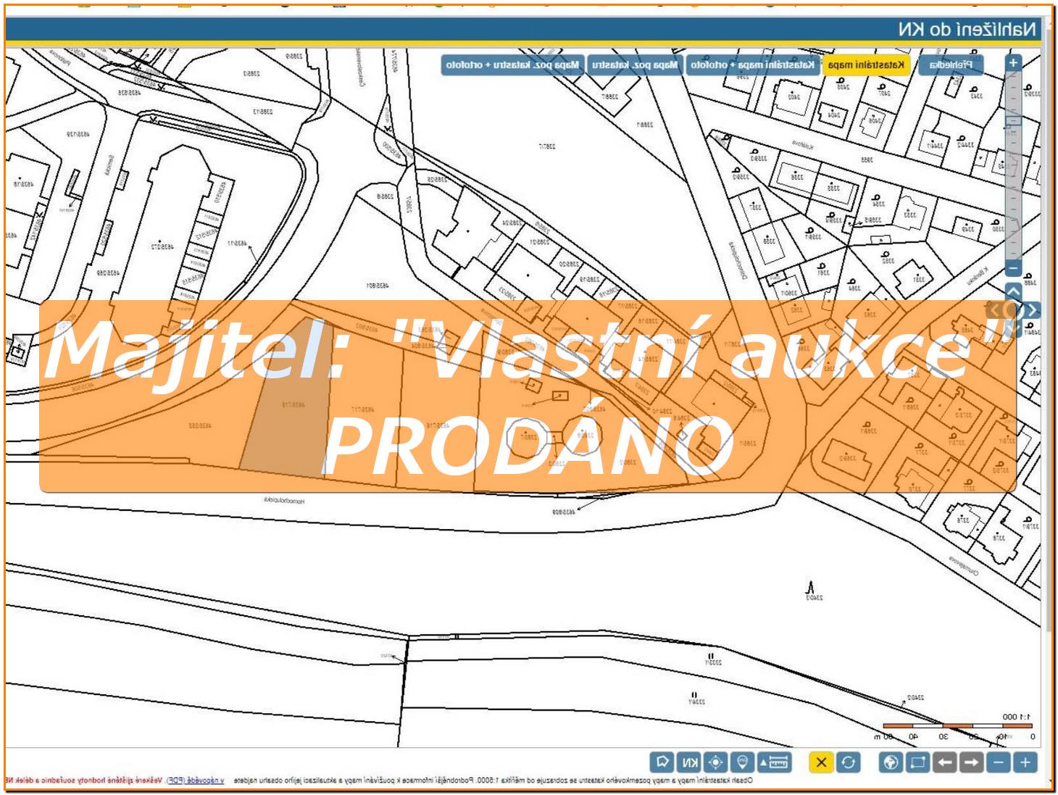The image size is (1058, 795).
Task: Click the 1:1 000 scale label
Action: [x=1016, y=716]
